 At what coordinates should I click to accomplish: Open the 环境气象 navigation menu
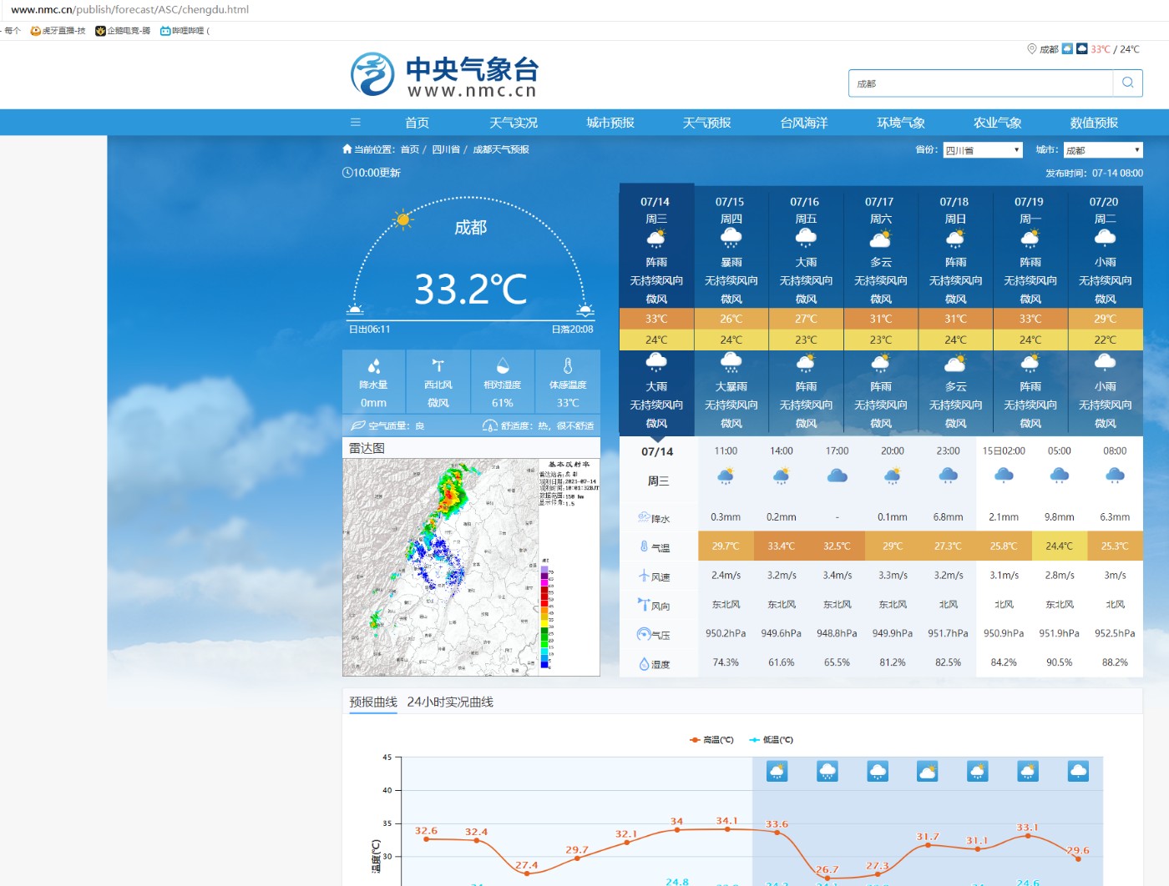pos(901,123)
